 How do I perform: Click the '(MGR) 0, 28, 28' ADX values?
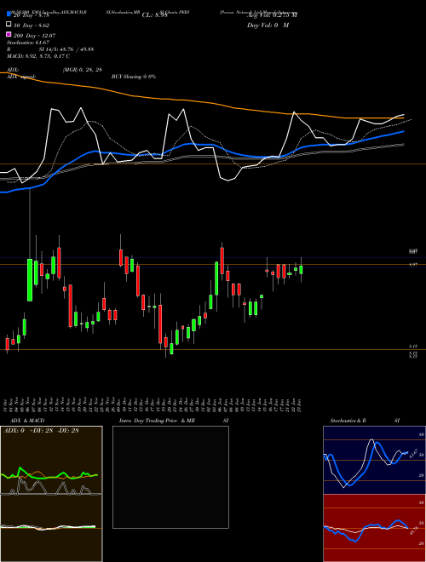(x=82, y=70)
